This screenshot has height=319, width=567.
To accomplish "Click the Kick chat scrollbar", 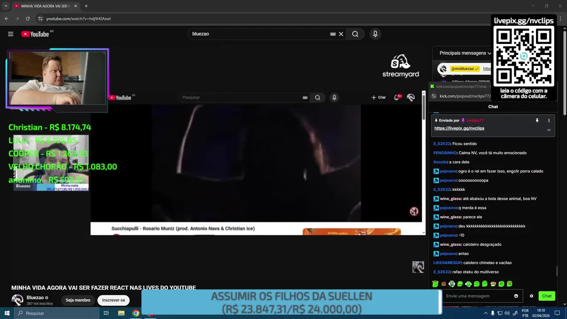I will point(557,271).
